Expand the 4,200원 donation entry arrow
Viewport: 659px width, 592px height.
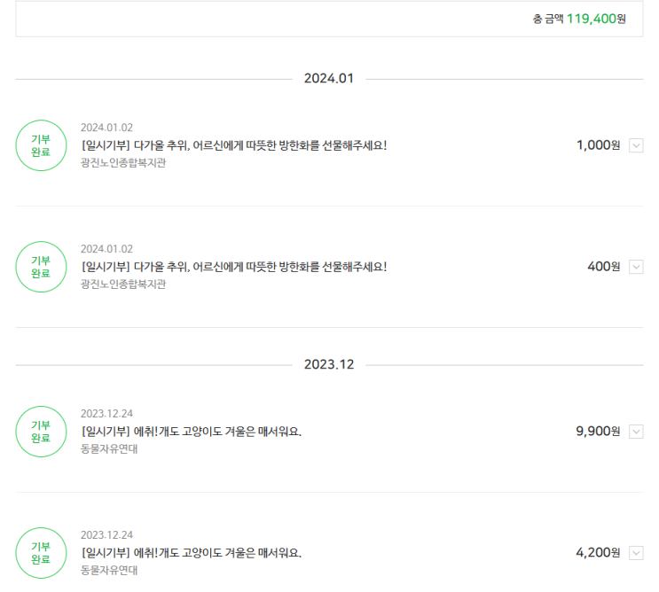pyautogui.click(x=636, y=553)
